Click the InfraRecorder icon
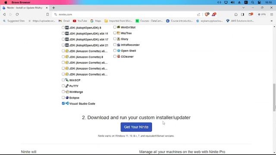276x155 pixels. (x=119, y=45)
